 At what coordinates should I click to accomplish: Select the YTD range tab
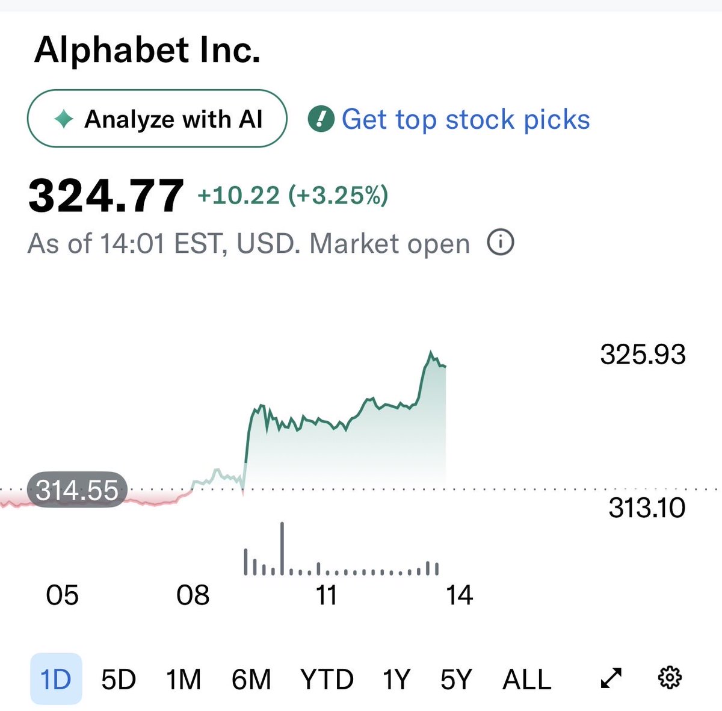pyautogui.click(x=327, y=679)
